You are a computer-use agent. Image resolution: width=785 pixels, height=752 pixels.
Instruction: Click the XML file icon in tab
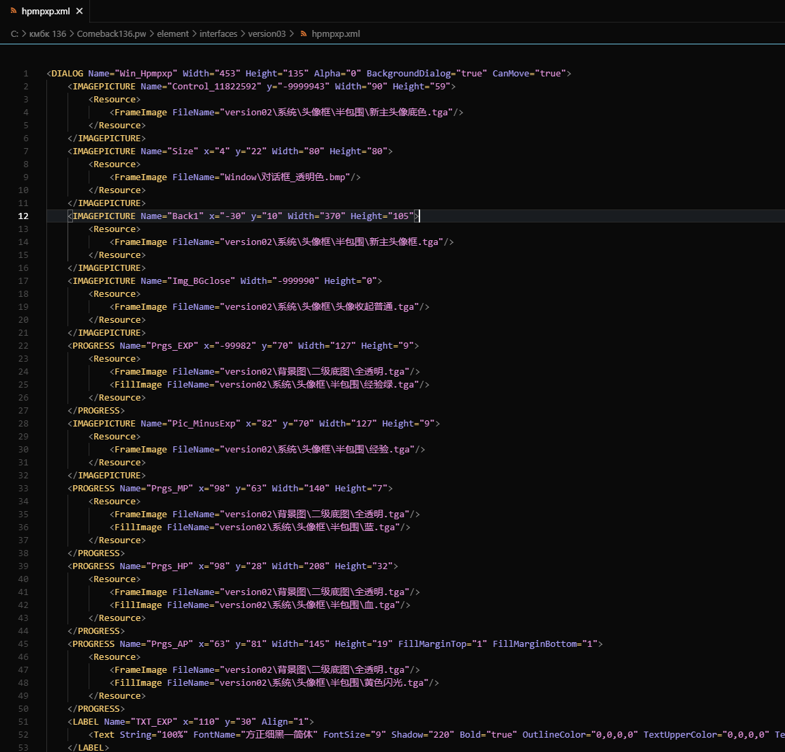(x=14, y=11)
